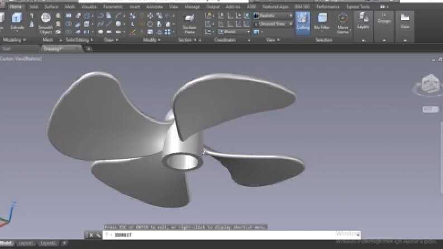
Task: Switch to the A360 ribbon tab
Action: point(251,7)
